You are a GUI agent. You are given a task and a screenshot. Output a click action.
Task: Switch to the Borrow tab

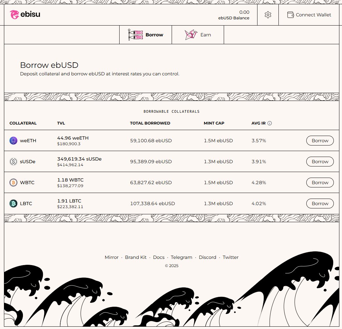[145, 35]
